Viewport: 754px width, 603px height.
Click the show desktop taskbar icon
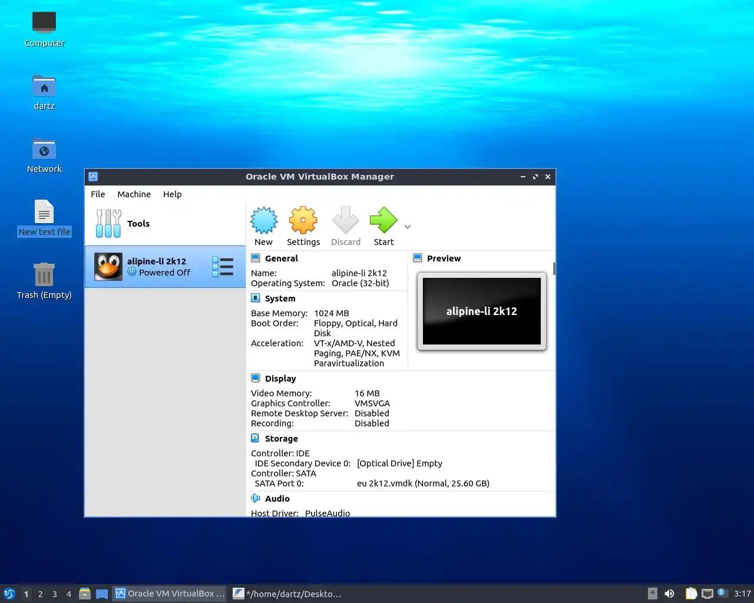click(x=102, y=594)
